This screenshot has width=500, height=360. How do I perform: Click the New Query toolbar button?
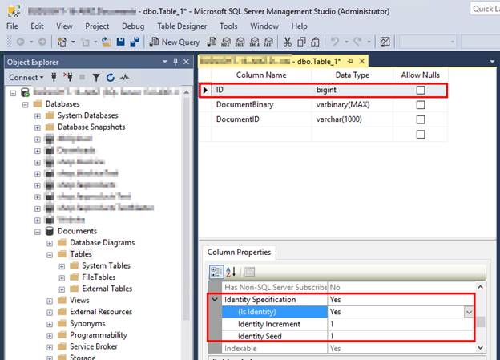(x=175, y=42)
